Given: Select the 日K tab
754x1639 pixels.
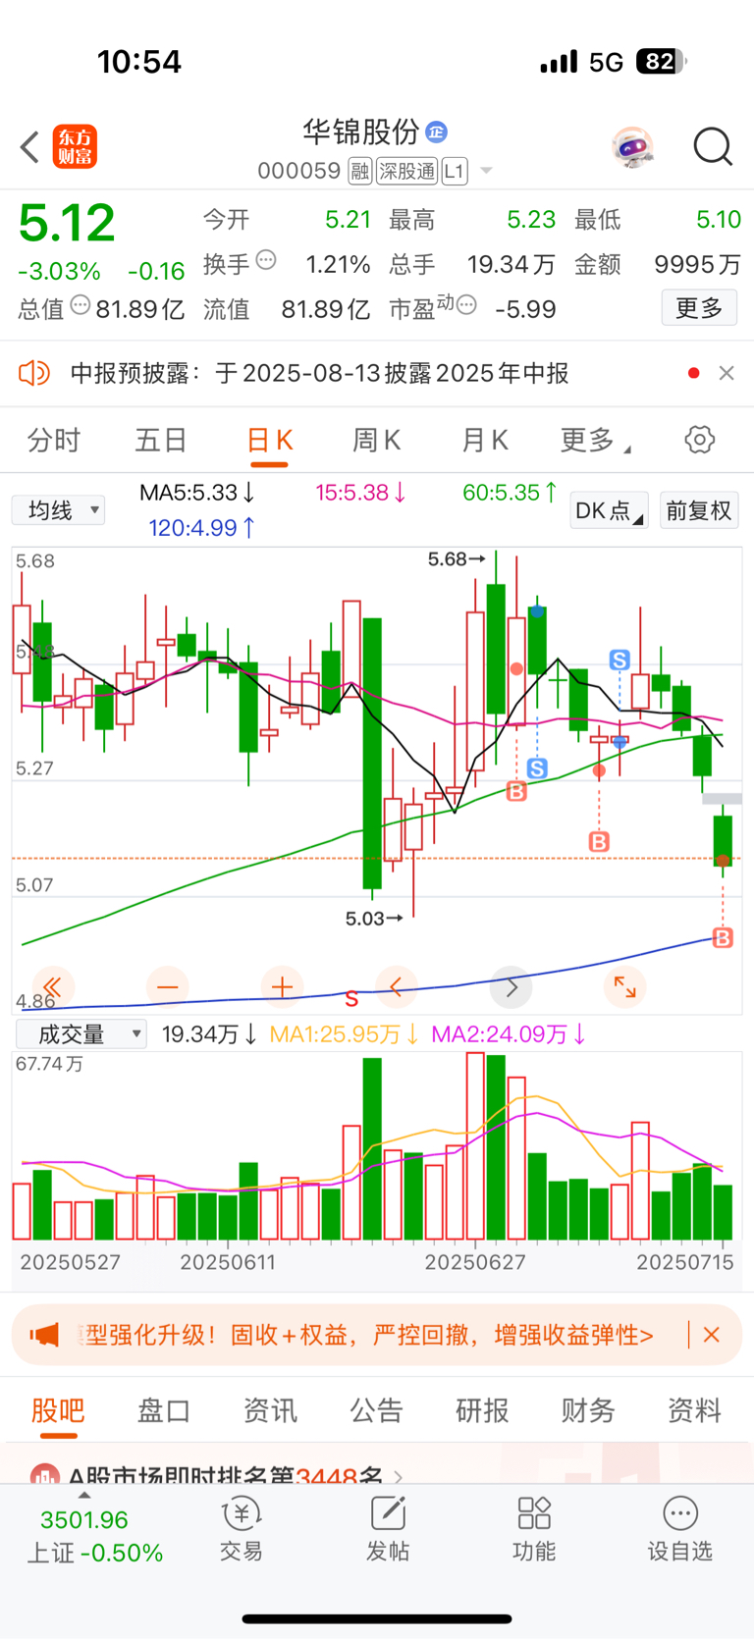Looking at the screenshot, I should click(x=269, y=440).
